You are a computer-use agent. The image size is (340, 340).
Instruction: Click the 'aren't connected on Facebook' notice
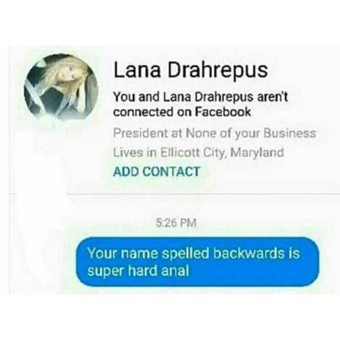tap(200, 105)
